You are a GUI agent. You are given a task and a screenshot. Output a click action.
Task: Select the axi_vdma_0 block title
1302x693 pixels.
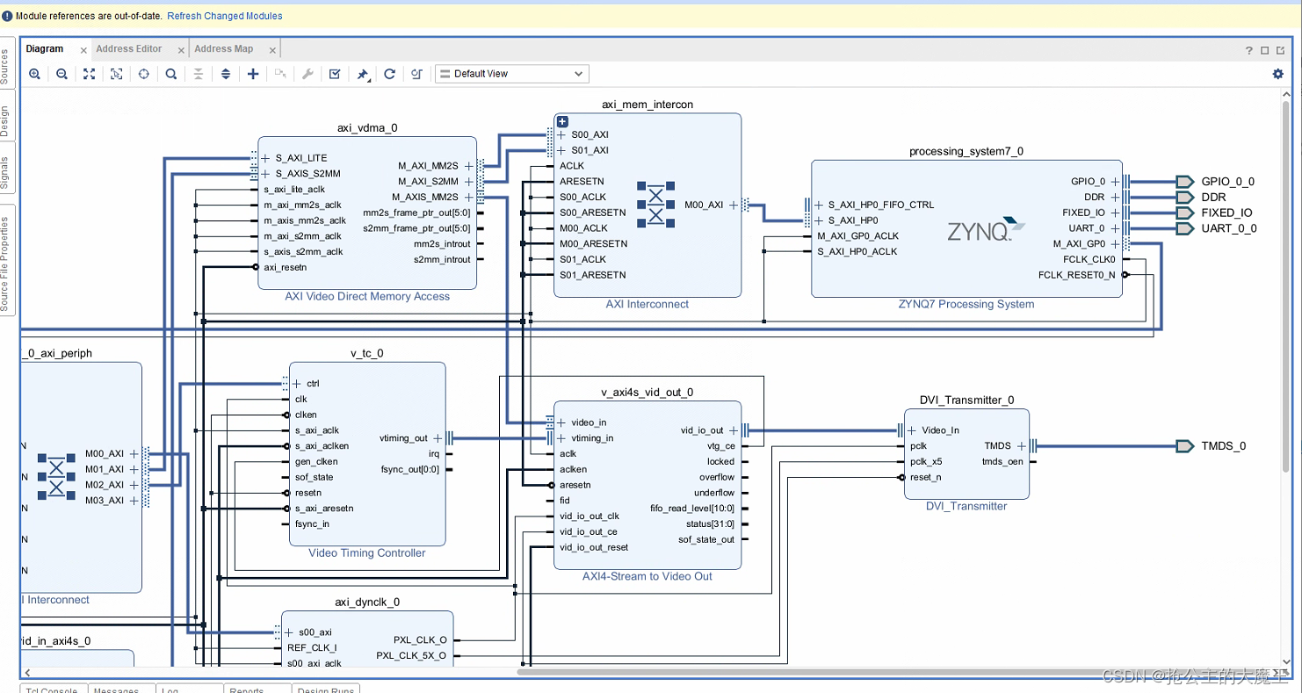click(x=367, y=127)
